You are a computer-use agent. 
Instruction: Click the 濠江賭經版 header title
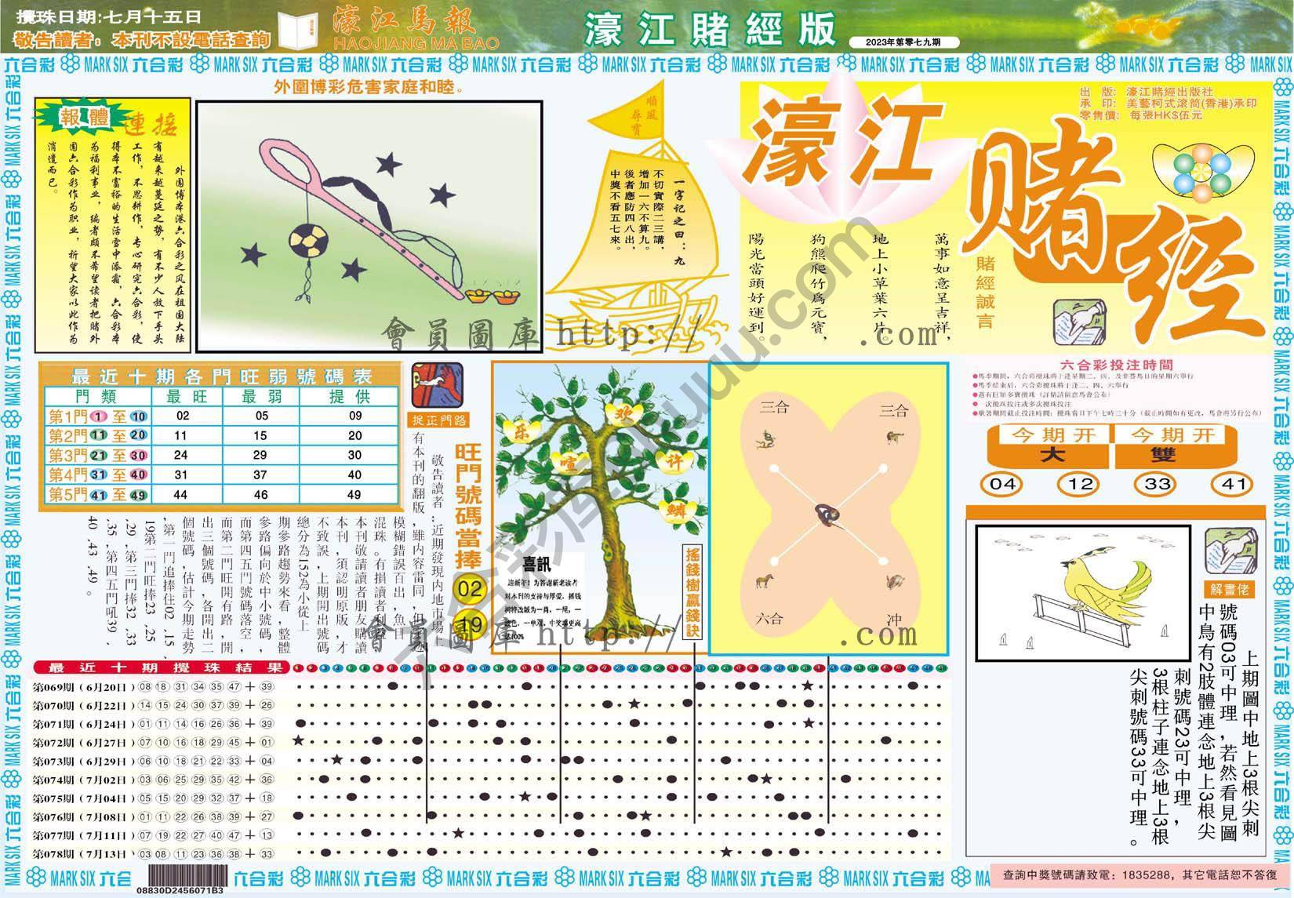coord(710,31)
